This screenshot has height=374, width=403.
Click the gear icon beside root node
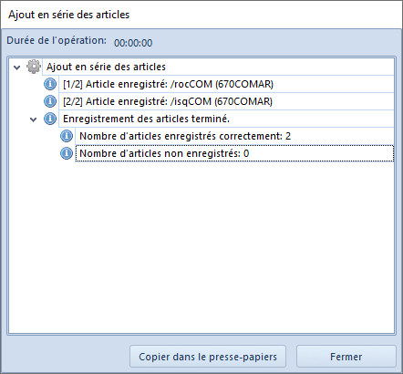(34, 67)
